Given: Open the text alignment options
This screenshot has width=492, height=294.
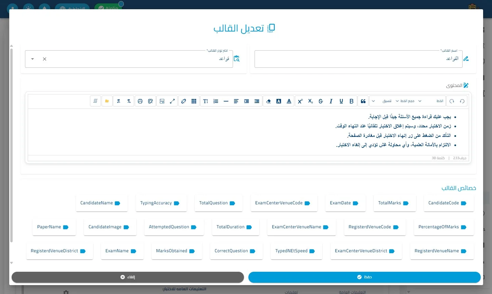Looking at the screenshot, I should tap(236, 101).
